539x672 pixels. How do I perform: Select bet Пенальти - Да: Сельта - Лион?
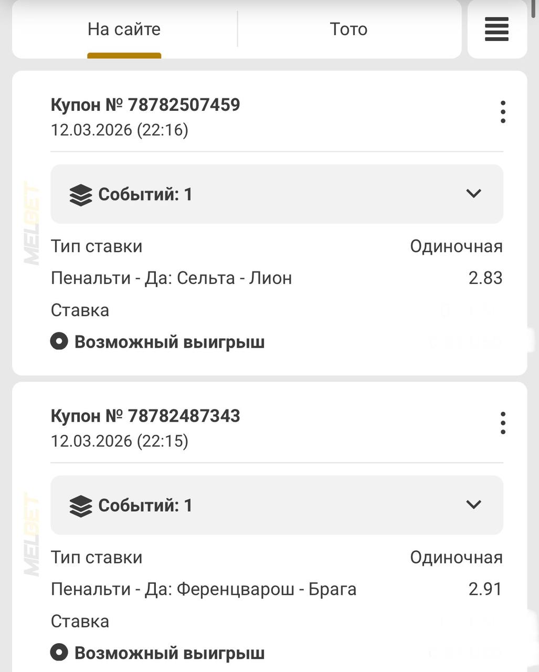pos(171,278)
